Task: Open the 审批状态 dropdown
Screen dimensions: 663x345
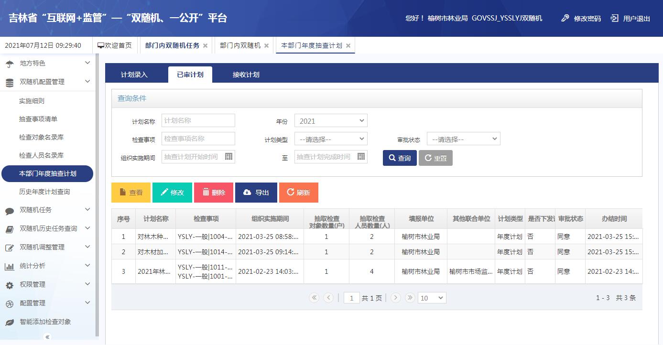Action: (463, 139)
